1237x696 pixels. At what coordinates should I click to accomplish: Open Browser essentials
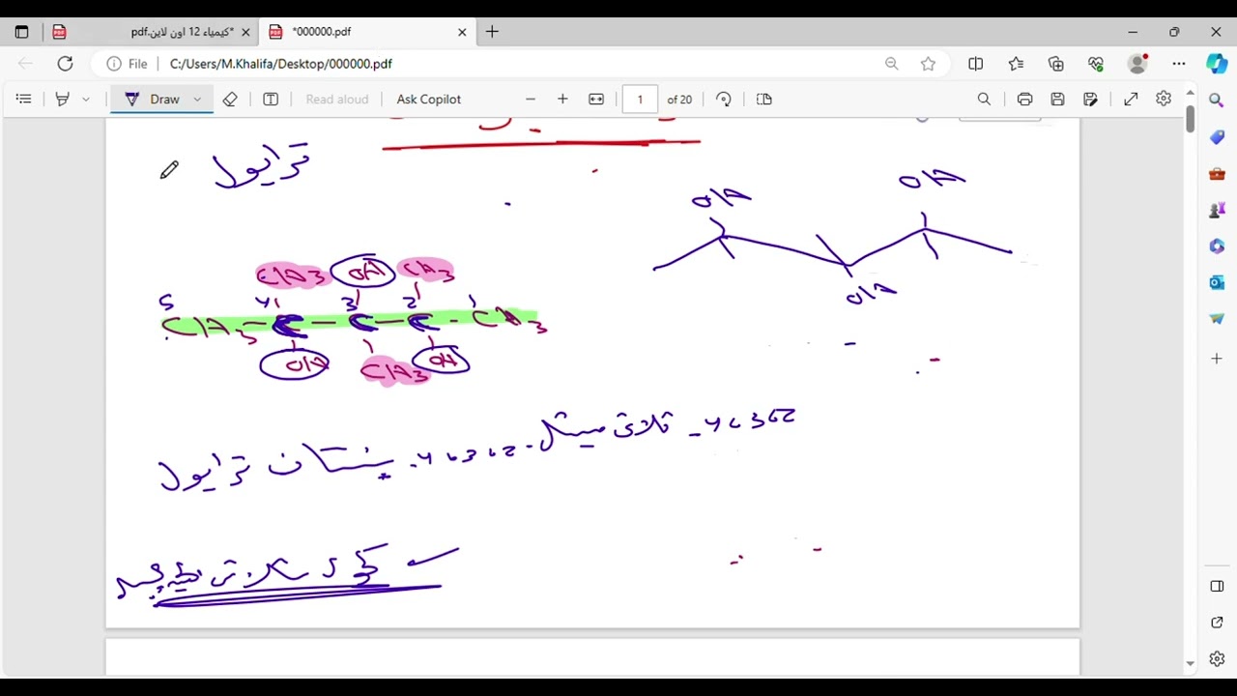click(x=1096, y=64)
